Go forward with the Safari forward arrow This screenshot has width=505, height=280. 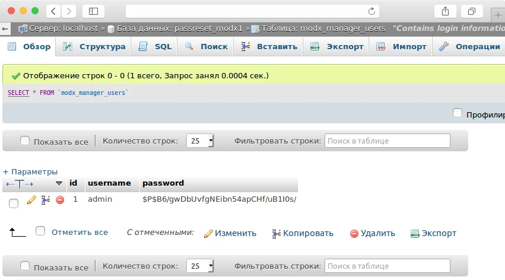point(69,12)
